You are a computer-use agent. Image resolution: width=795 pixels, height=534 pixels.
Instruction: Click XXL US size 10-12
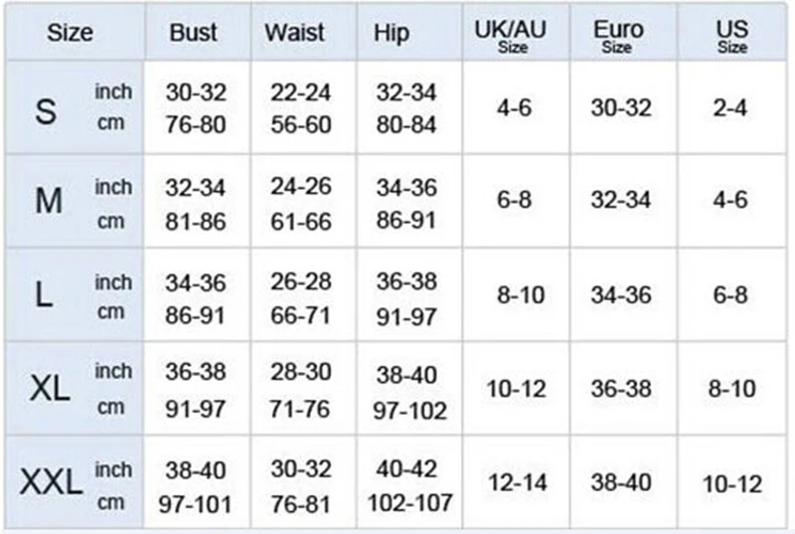[x=732, y=484]
